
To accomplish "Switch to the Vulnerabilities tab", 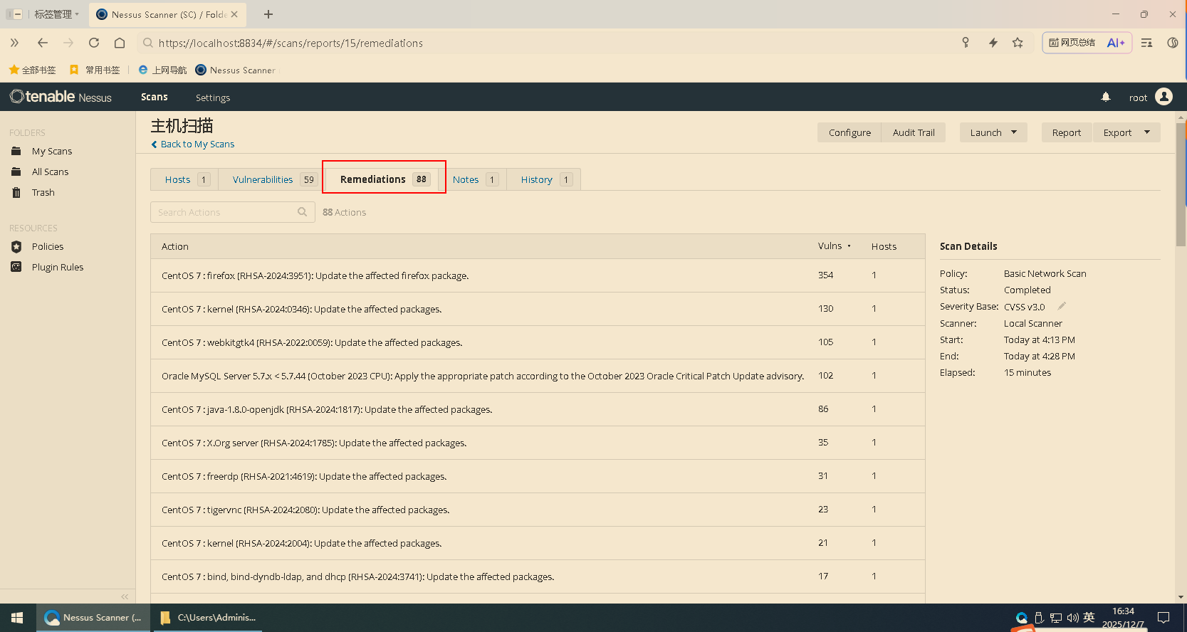I will [x=263, y=179].
